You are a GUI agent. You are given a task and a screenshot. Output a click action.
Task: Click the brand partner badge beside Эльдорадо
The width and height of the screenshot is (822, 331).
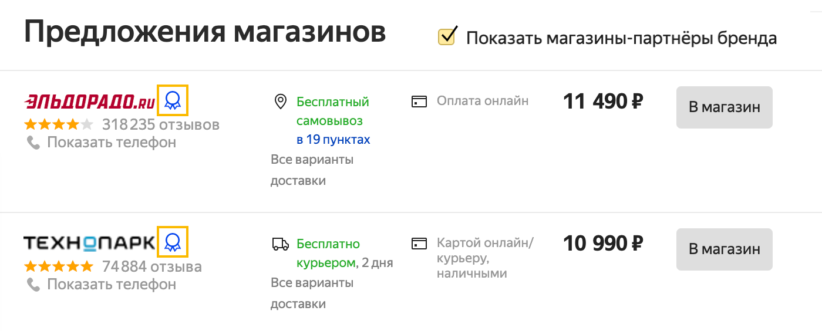(x=173, y=100)
